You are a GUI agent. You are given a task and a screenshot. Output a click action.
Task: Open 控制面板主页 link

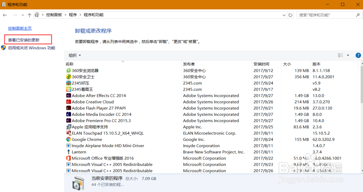pyautogui.click(x=20, y=28)
